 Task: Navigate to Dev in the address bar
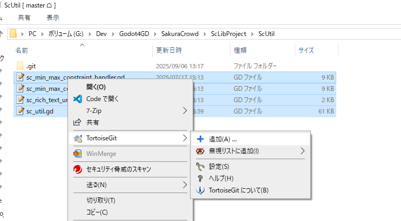(101, 34)
